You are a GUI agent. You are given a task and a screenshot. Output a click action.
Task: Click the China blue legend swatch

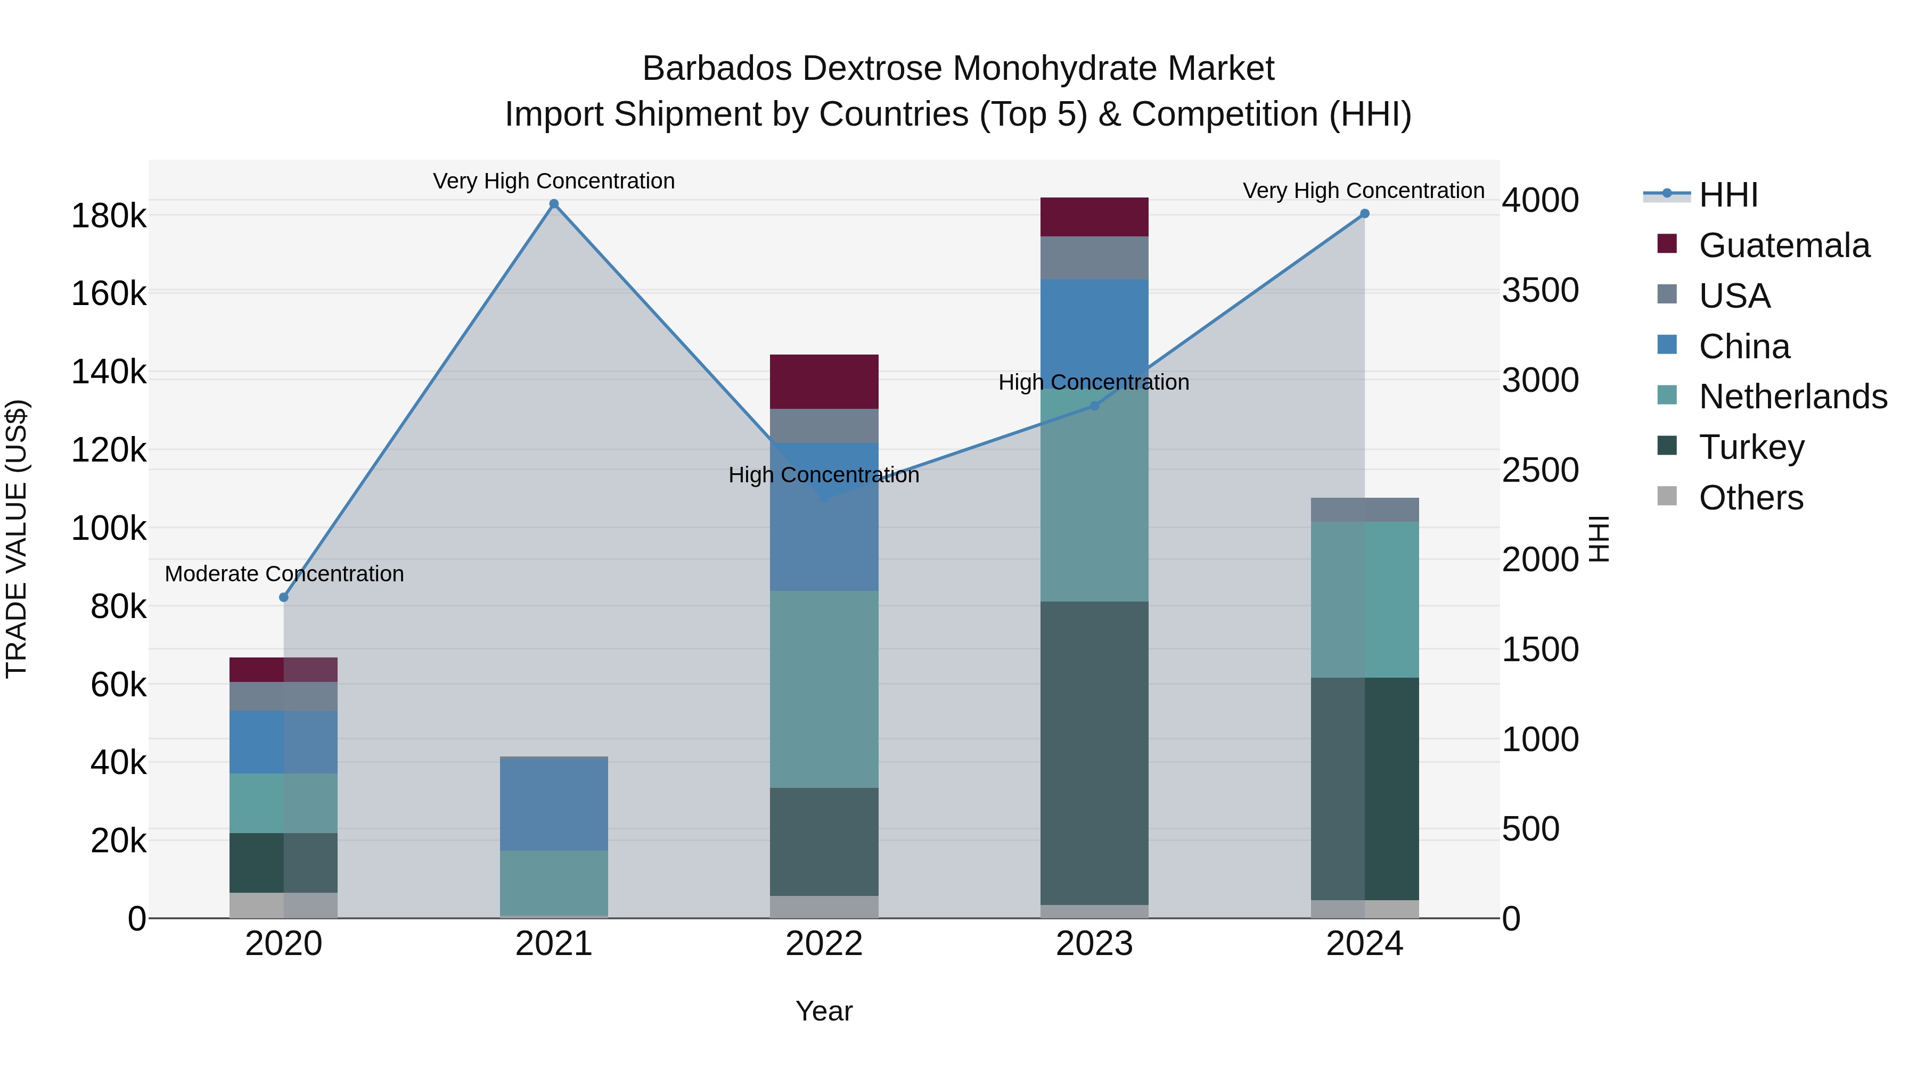pyautogui.click(x=1667, y=344)
